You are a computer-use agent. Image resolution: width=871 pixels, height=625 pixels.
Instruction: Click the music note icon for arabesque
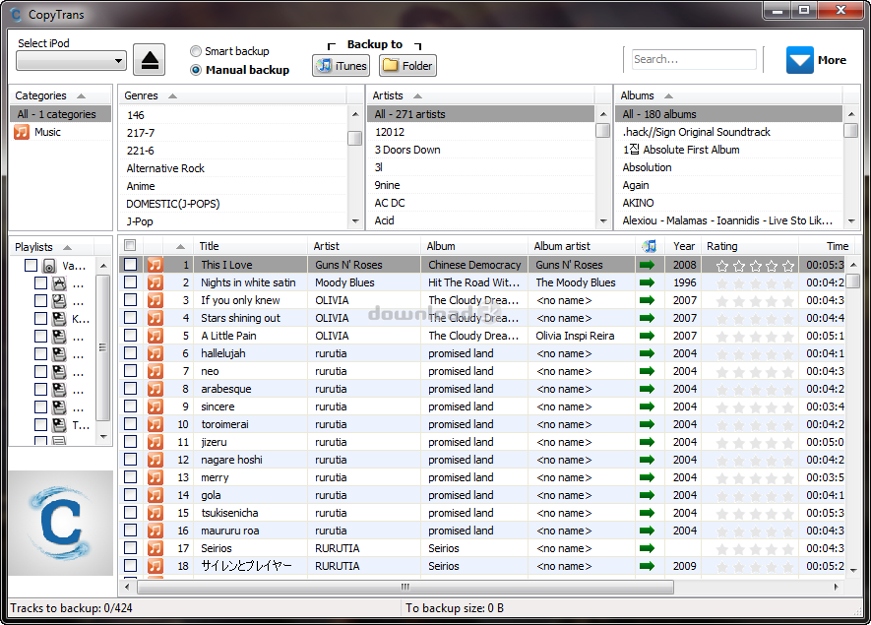coord(155,389)
